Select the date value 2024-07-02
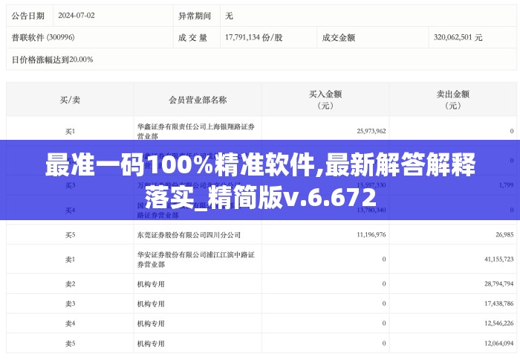This screenshot has width=520, height=360. point(77,16)
